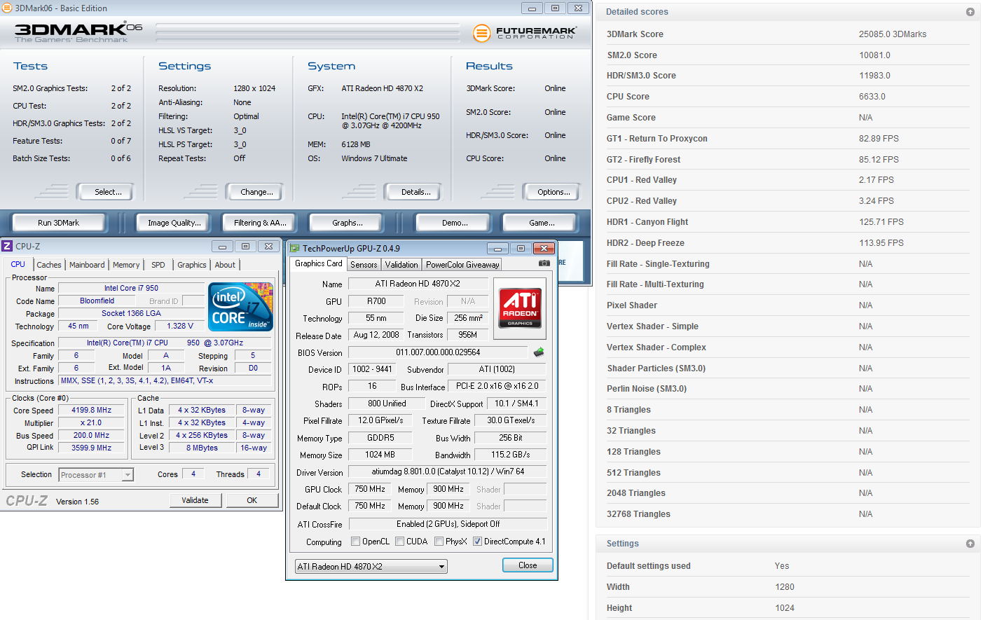Click the Online link beside 3DMark Score
This screenshot has width=990, height=620.
(x=555, y=88)
